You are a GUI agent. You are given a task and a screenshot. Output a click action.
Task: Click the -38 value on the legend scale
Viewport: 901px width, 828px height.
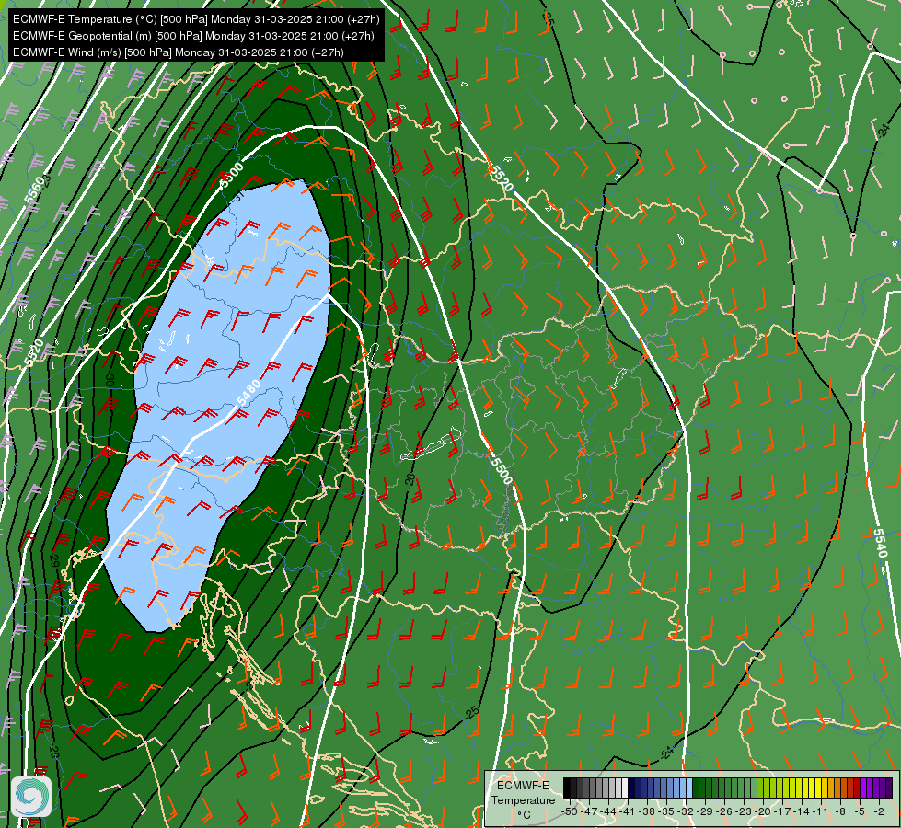coord(648,811)
